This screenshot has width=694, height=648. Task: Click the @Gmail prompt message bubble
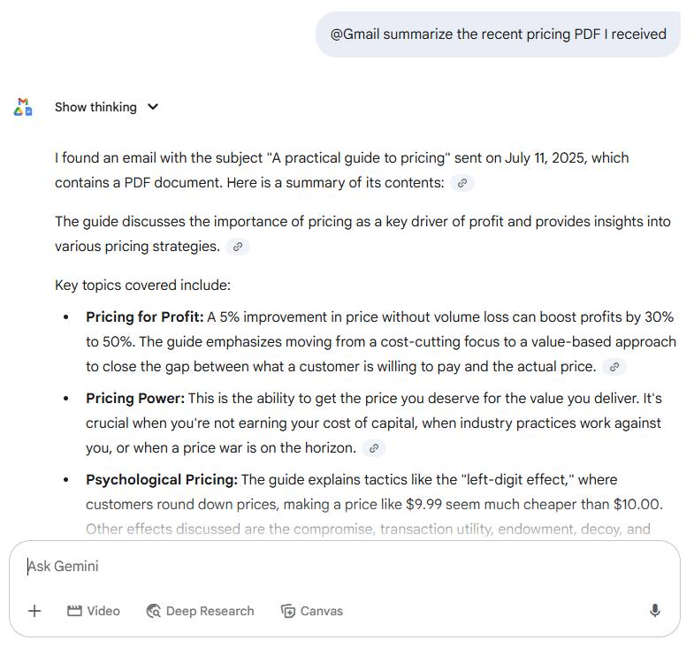(x=498, y=34)
